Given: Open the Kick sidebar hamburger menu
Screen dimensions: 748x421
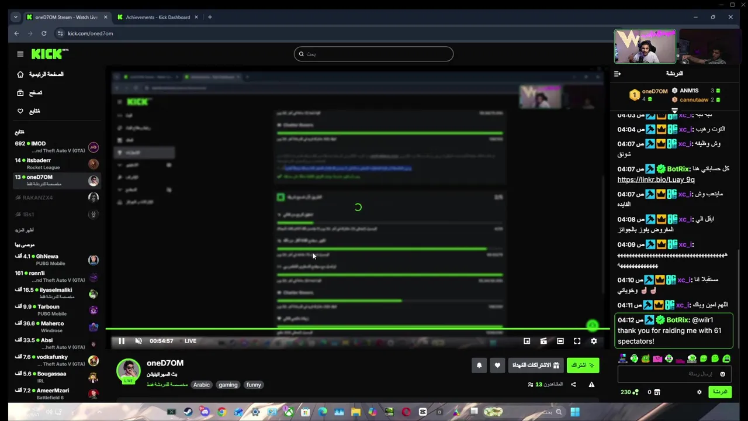Looking at the screenshot, I should pos(20,54).
